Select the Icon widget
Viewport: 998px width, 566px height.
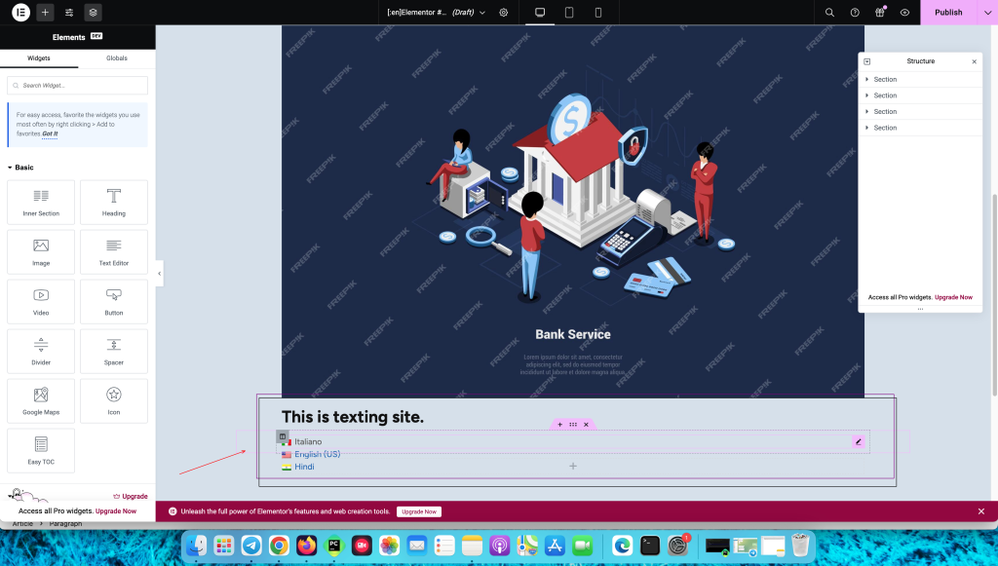(x=114, y=400)
